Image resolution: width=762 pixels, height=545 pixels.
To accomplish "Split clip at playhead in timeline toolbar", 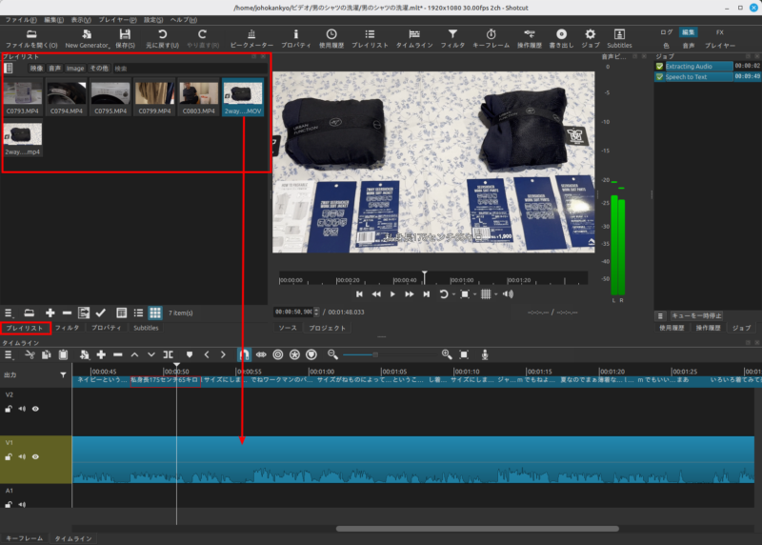I will (x=168, y=354).
